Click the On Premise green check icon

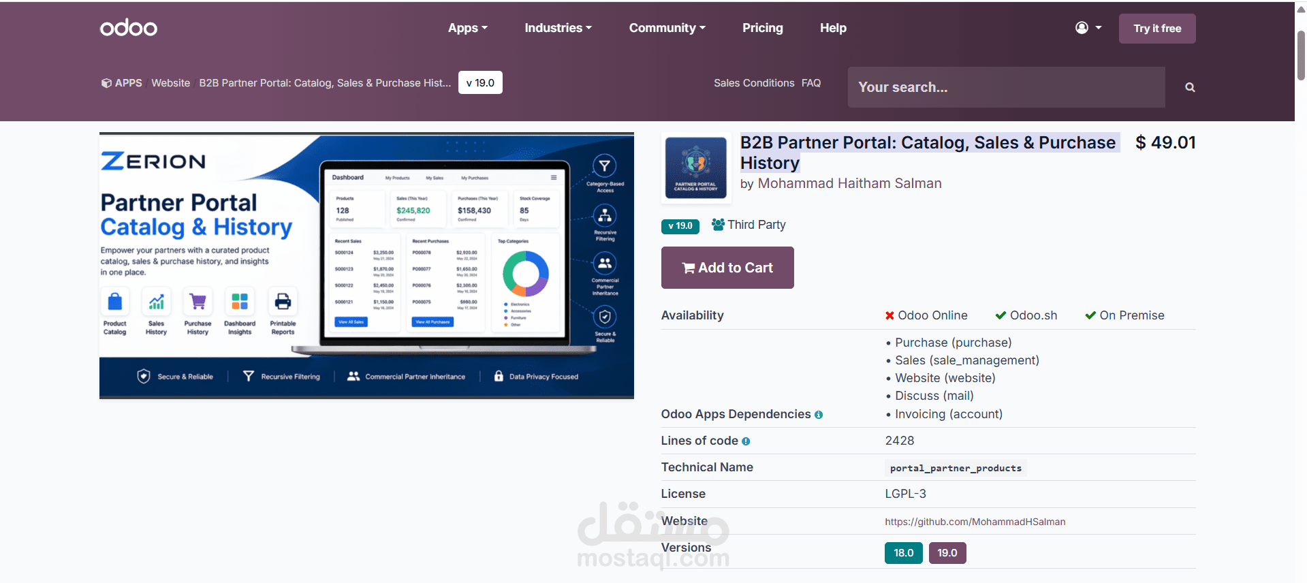click(1090, 315)
